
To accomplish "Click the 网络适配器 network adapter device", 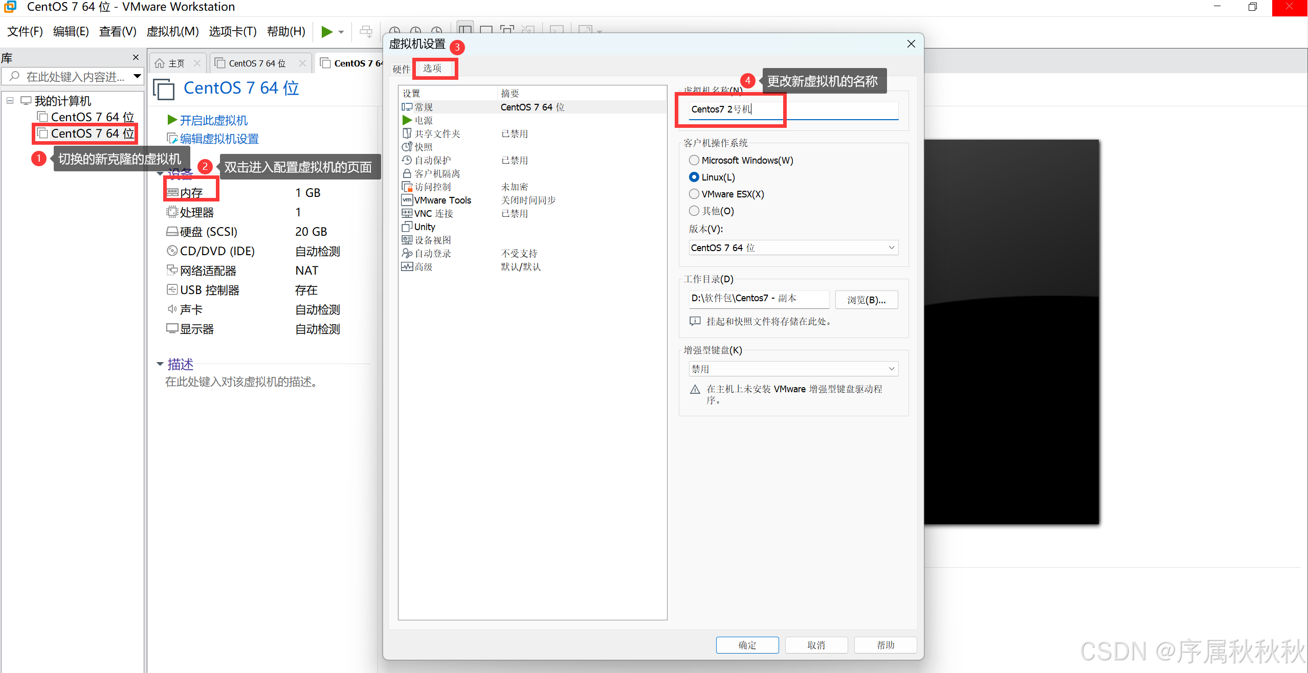I will [208, 271].
